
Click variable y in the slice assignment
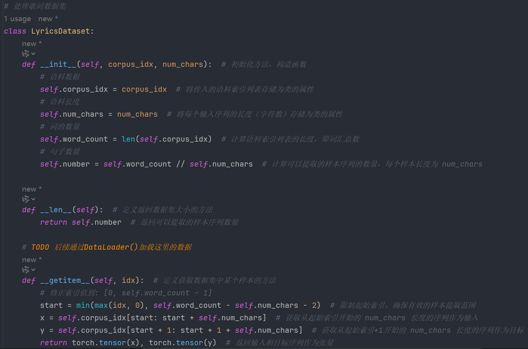[42, 331]
